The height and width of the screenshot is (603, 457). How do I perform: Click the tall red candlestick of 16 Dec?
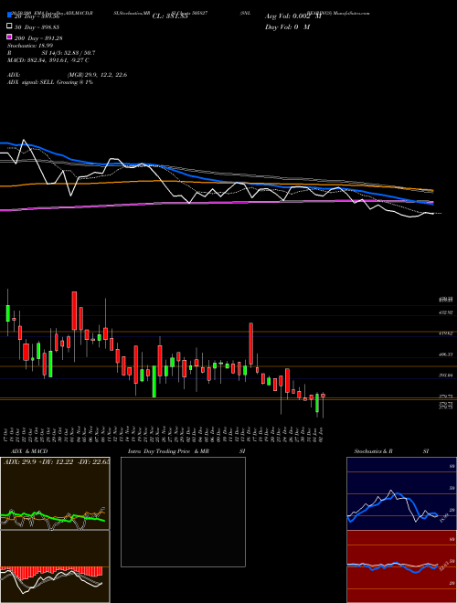click(x=250, y=344)
